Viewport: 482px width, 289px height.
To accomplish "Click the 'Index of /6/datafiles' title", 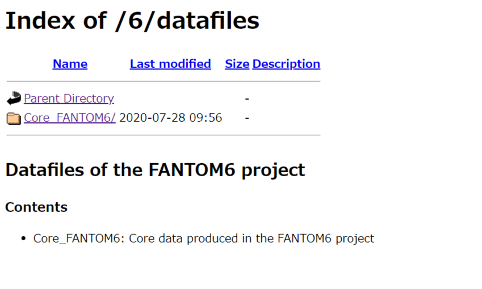I will 132,20.
